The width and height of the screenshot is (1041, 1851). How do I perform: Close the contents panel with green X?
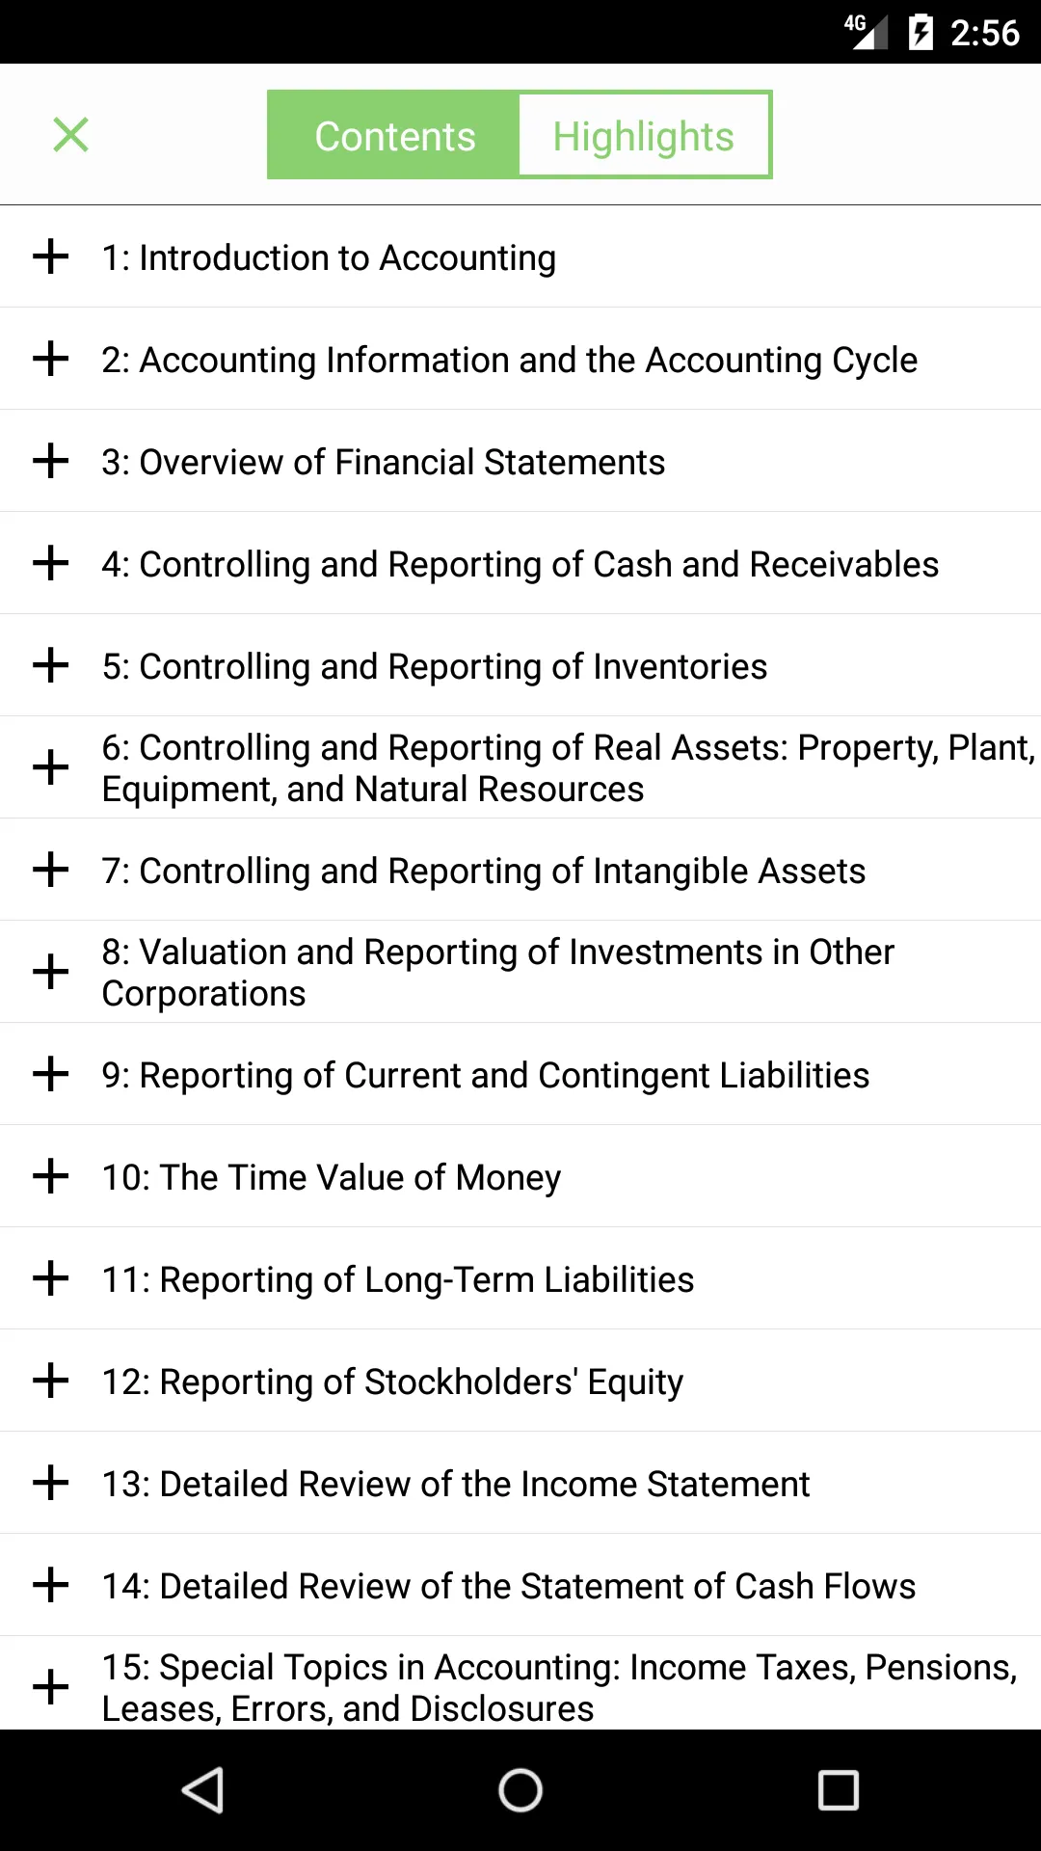pyautogui.click(x=70, y=135)
